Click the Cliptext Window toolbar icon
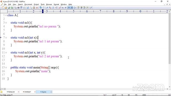Image resolution: width=171 pixels, height=96 pixels. (81, 8)
